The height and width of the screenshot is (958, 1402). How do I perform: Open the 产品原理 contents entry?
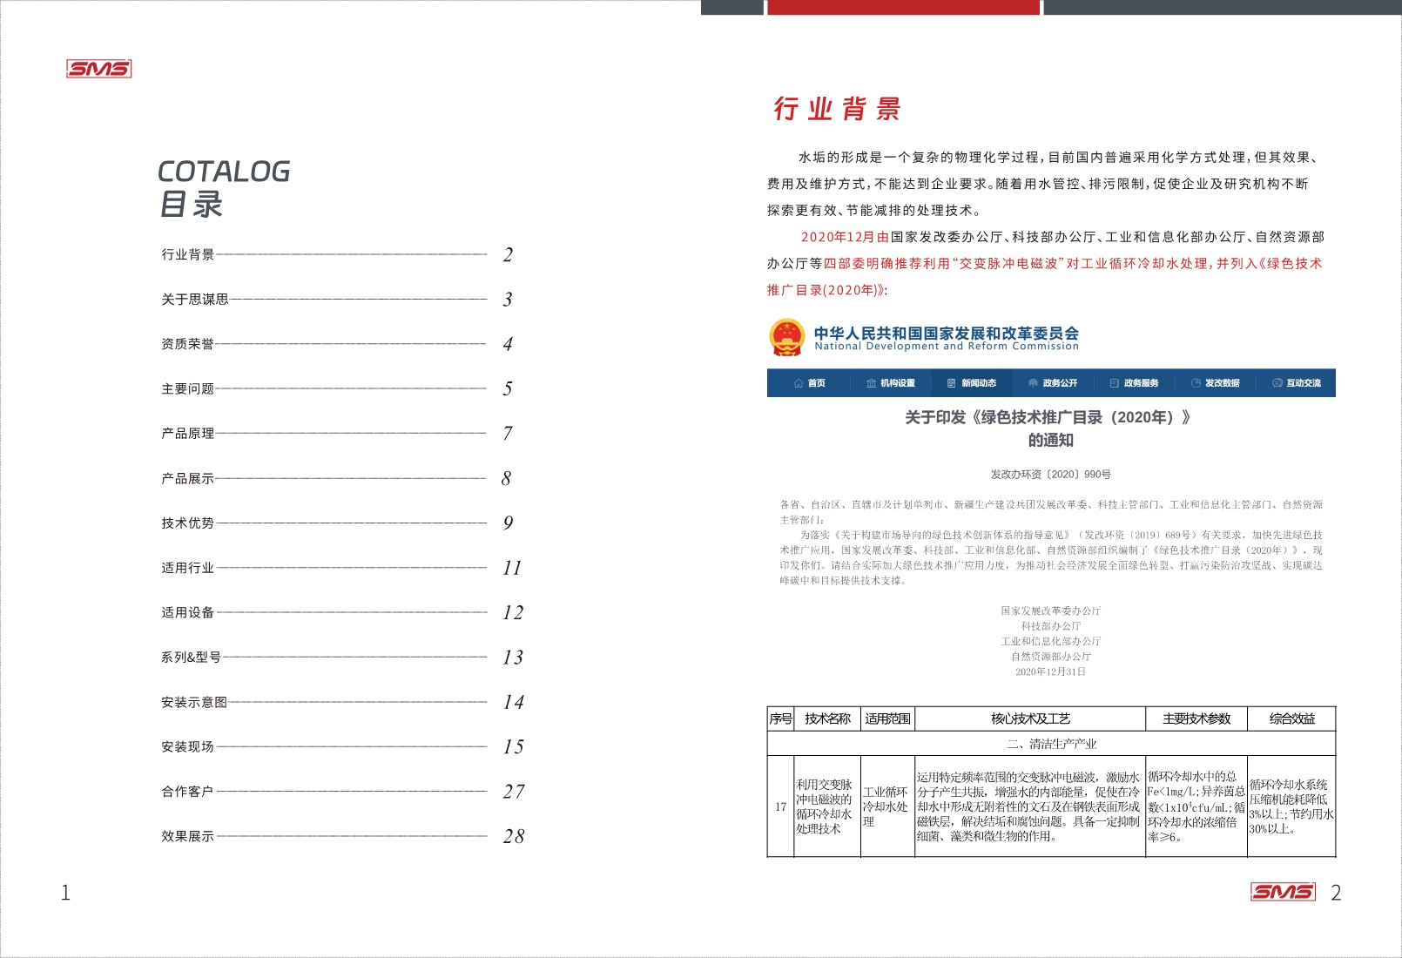click(188, 434)
